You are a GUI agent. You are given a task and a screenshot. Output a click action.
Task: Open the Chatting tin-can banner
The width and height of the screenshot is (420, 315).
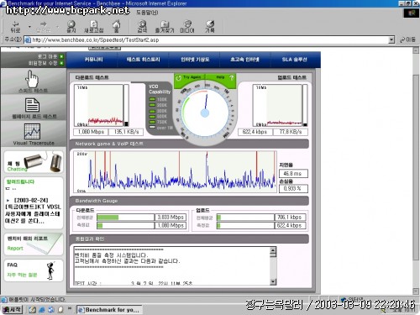point(34,162)
